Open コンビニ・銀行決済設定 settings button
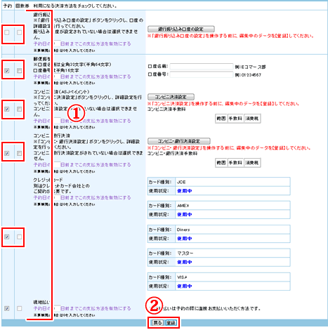Viewport: 328px width, 330px height. coord(179,141)
